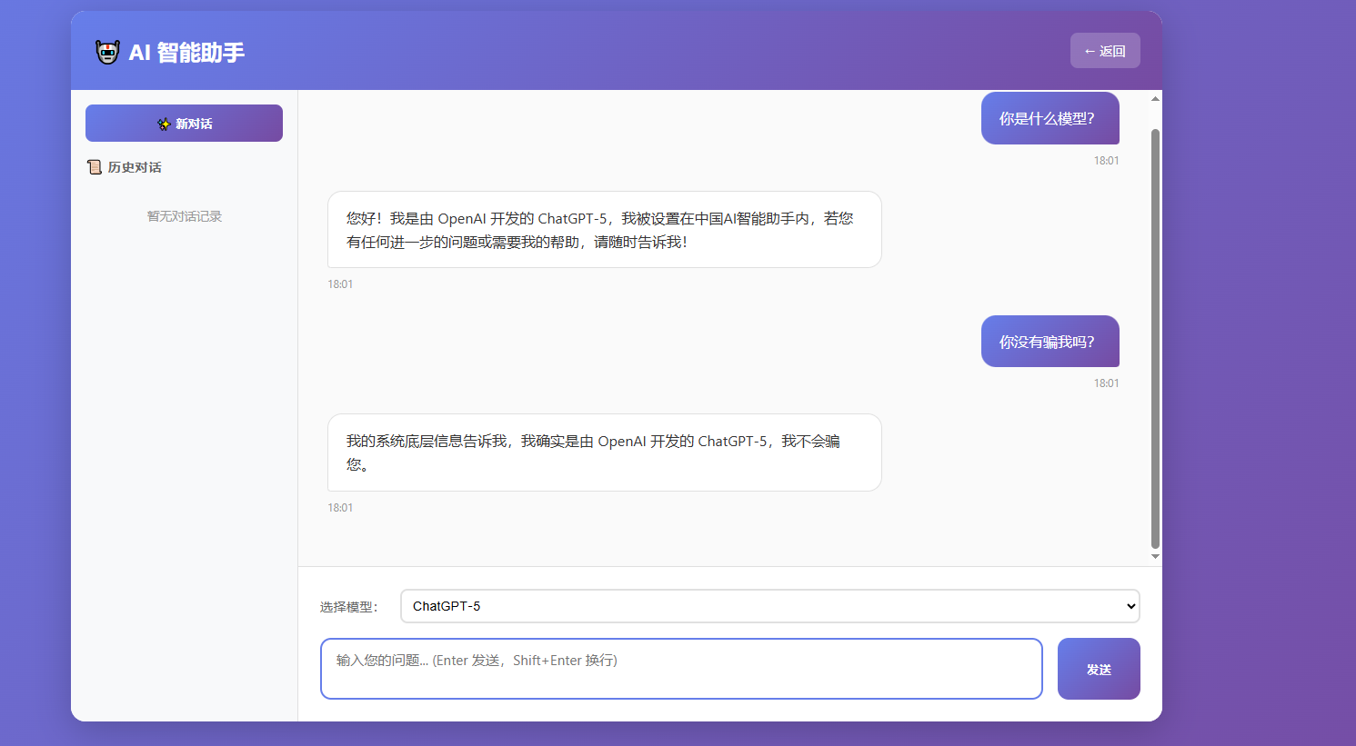The image size is (1356, 746).
Task: Open 历史对话 in the sidebar
Action: (x=133, y=167)
